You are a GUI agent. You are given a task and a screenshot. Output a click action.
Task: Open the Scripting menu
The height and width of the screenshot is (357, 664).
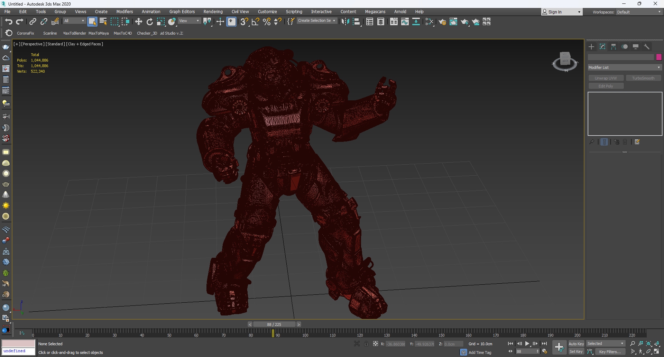tap(294, 12)
